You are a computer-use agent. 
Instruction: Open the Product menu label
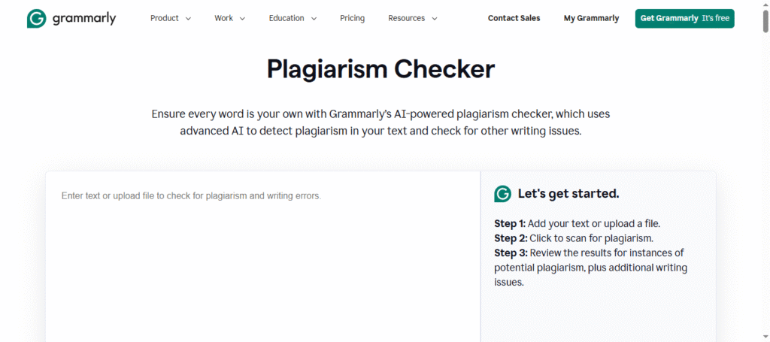click(164, 18)
